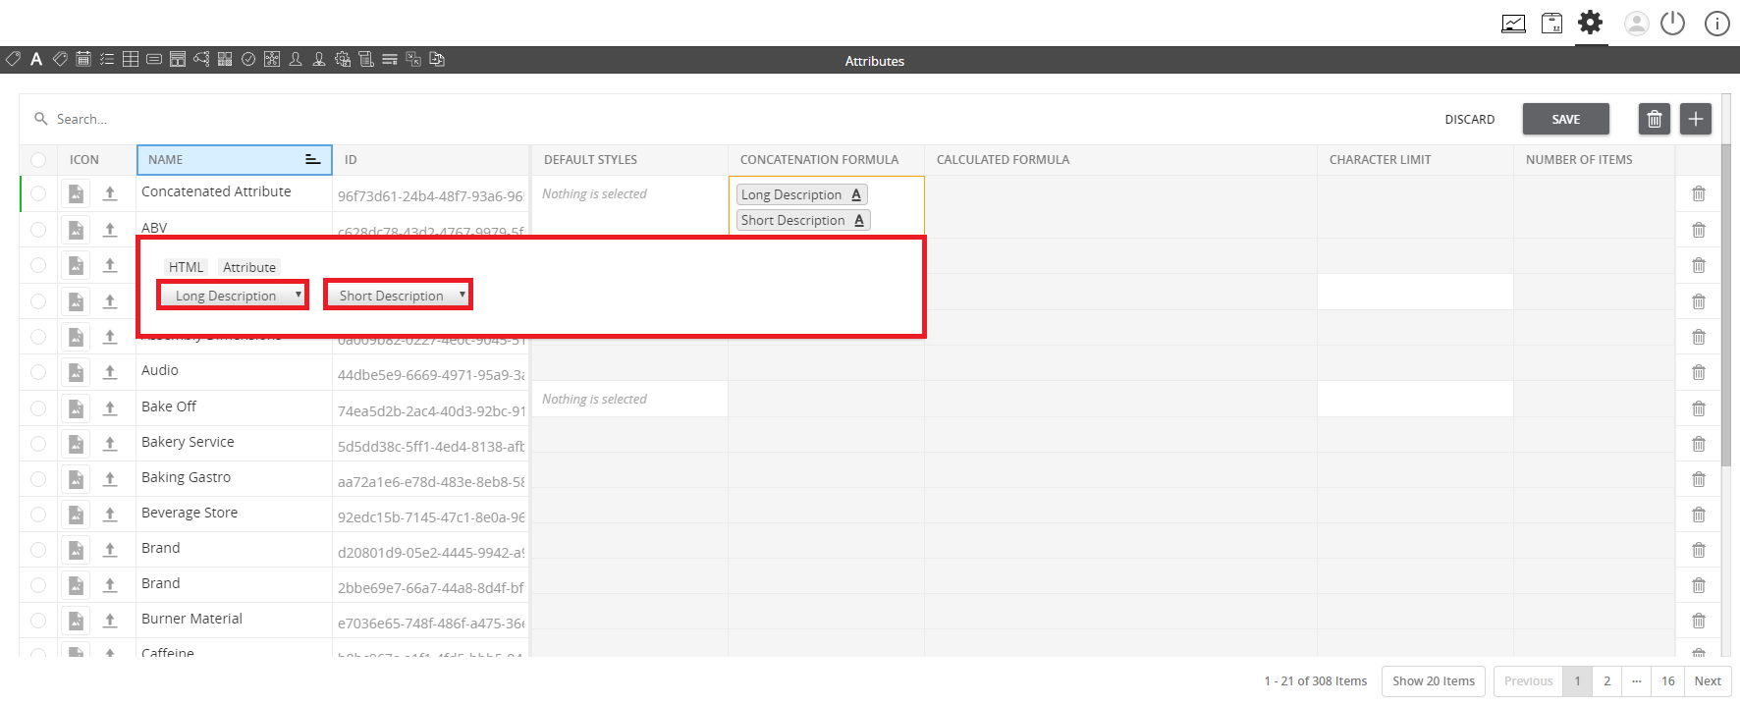Click the Character Limit cell in Bake Off row

tap(1415, 399)
